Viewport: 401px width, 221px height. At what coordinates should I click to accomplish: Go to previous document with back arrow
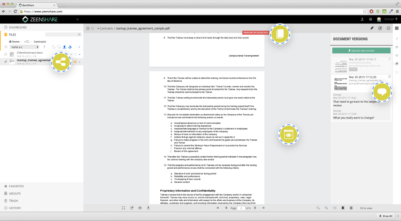click(88, 28)
